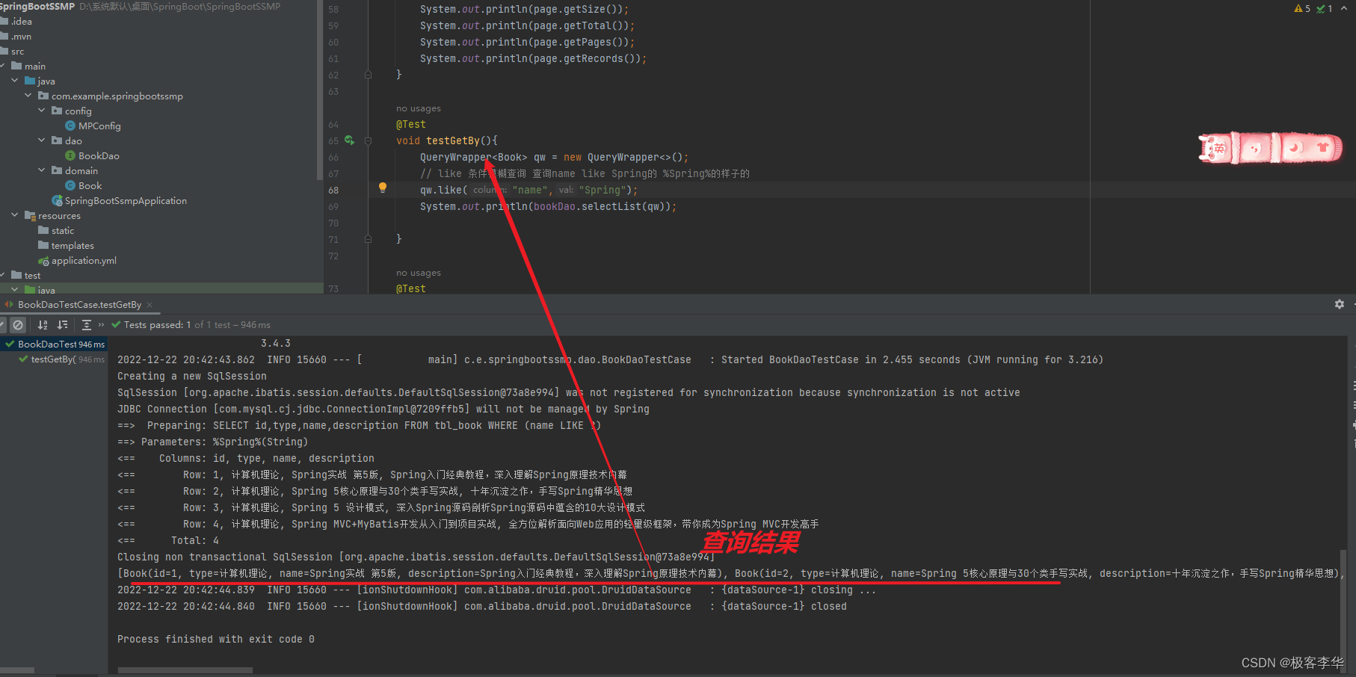Collapse the test folder's java node
1356x677 pixels.
15,290
